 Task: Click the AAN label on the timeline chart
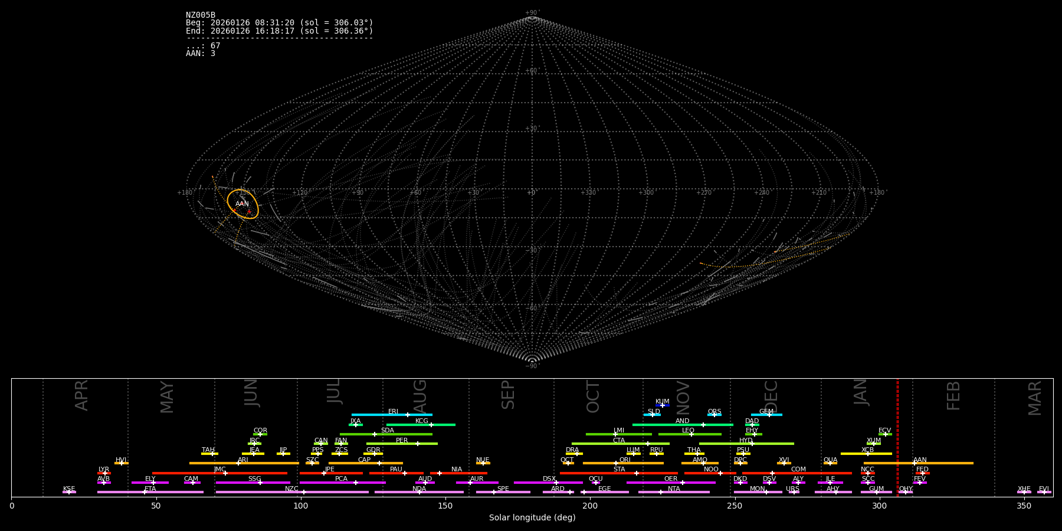(920, 460)
